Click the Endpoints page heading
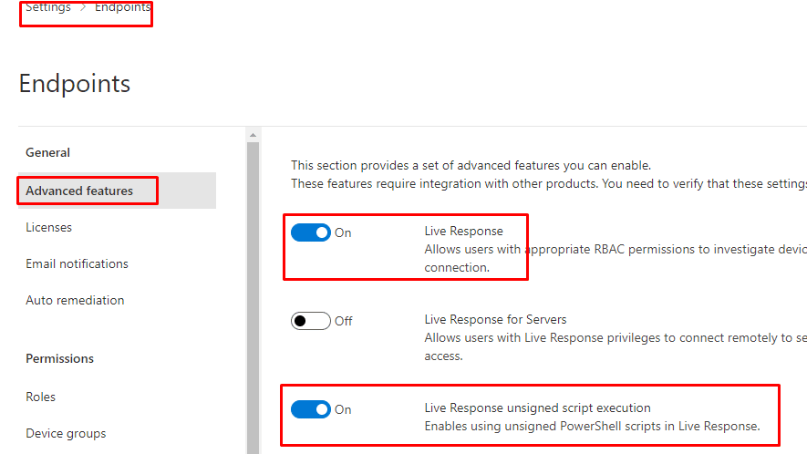The height and width of the screenshot is (454, 807). click(74, 84)
